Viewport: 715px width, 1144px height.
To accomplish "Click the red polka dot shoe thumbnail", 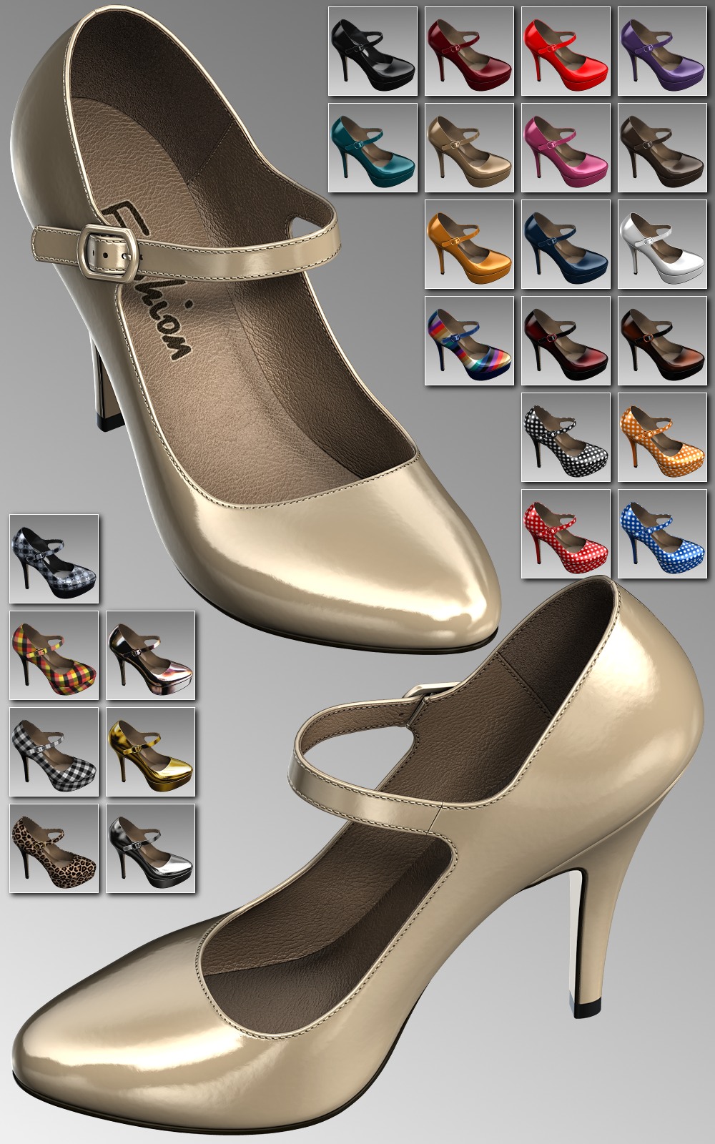I will click(566, 533).
